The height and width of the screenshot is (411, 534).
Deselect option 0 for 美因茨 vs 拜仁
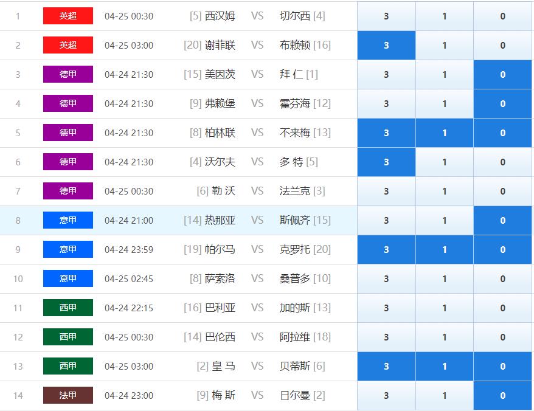[x=502, y=75]
